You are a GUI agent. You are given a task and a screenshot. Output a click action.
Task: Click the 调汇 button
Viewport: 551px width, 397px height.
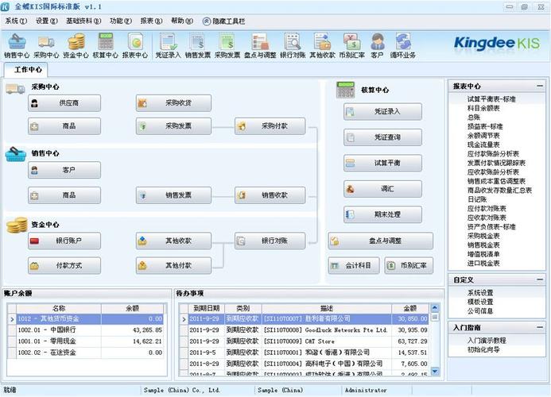pyautogui.click(x=382, y=189)
